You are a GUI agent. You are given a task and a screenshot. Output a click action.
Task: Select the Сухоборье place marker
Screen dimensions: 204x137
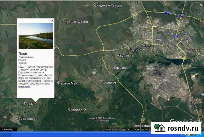[69, 110]
